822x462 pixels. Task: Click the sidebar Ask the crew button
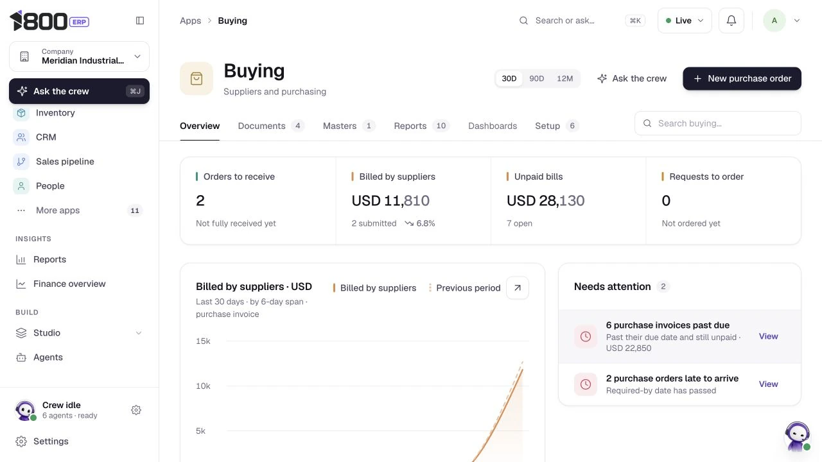[79, 91]
